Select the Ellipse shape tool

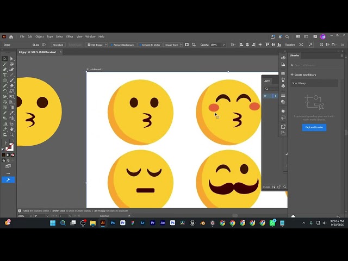[x=5, y=80]
